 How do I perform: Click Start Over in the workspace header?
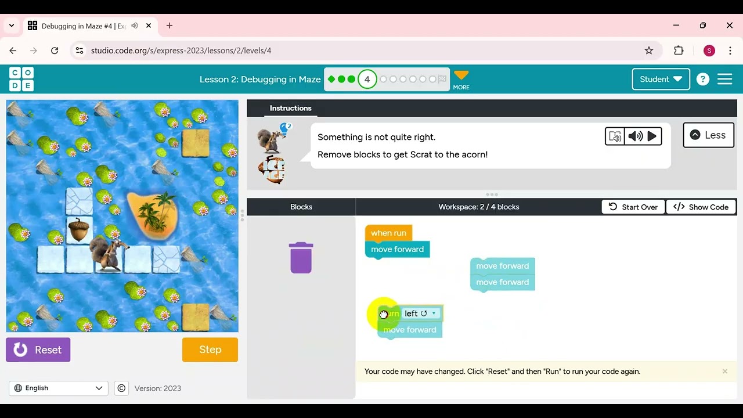point(633,207)
